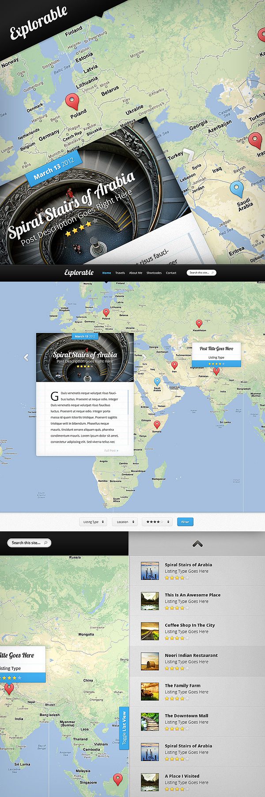Click the star rating under The Family Farm
The width and height of the screenshot is (265, 797).
177,698
